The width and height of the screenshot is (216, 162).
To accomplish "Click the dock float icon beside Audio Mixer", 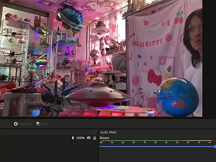I will point(95,132).
